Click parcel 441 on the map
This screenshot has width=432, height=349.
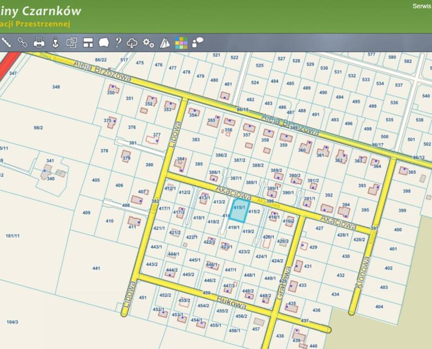click(x=96, y=268)
